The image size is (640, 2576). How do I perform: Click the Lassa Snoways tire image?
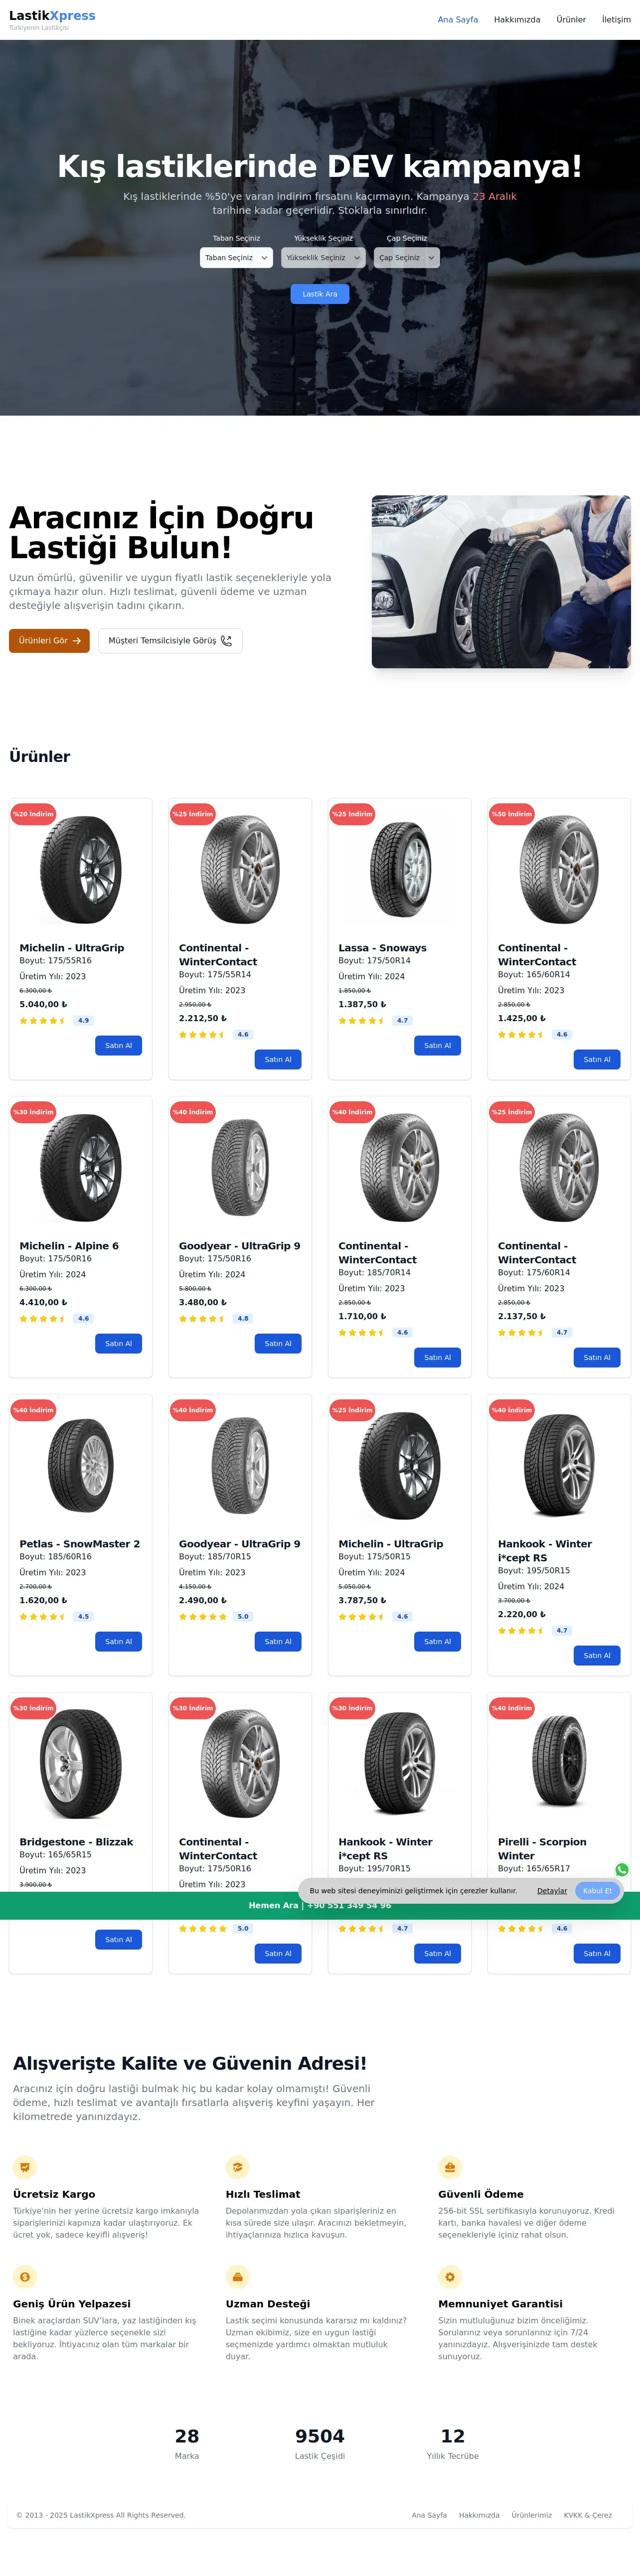[x=399, y=870]
